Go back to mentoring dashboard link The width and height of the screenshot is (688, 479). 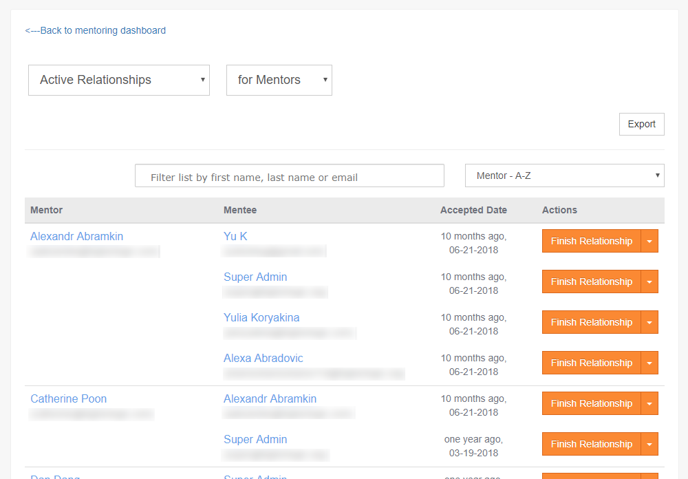click(x=95, y=30)
